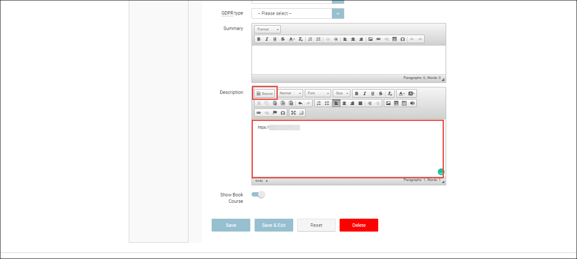Image resolution: width=577 pixels, height=259 pixels.
Task: Click Source button in Description editor
Action: (x=264, y=93)
